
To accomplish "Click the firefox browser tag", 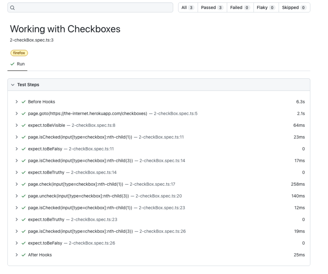I will click(x=19, y=53).
